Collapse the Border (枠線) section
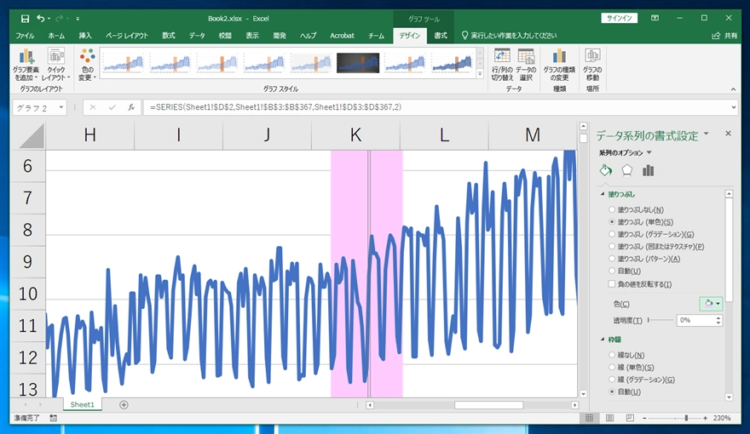This screenshot has width=750, height=434. tap(603, 340)
